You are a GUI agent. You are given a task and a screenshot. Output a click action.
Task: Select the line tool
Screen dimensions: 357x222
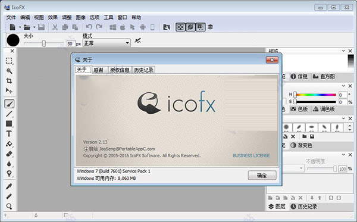point(9,114)
